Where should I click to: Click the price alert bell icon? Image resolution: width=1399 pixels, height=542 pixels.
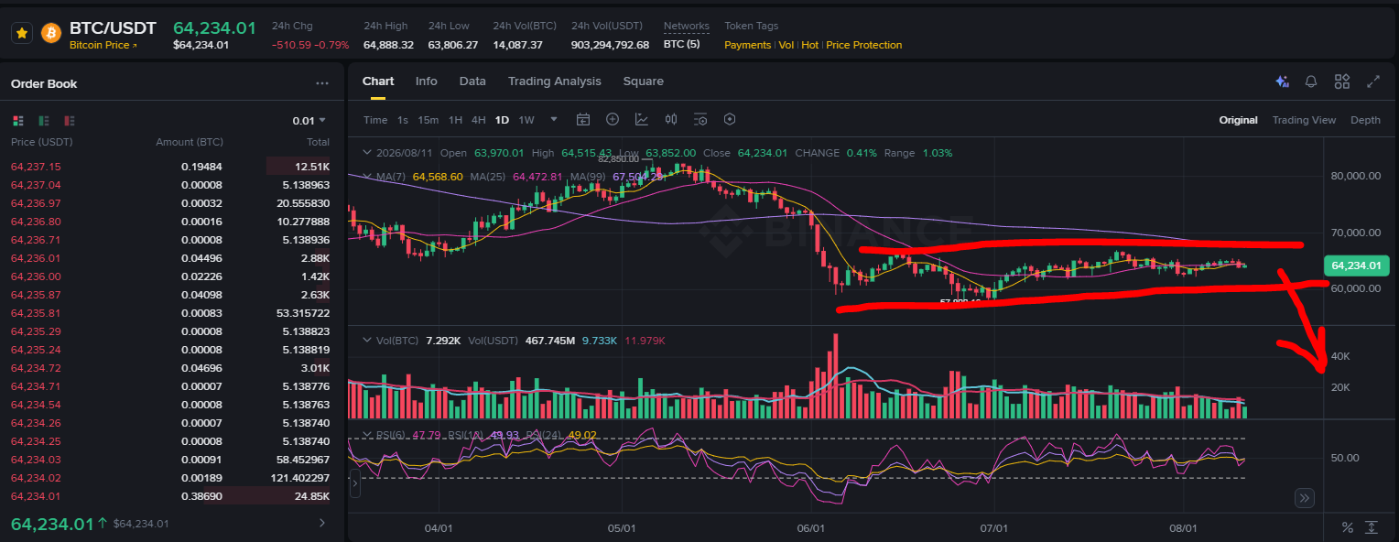coord(1311,81)
